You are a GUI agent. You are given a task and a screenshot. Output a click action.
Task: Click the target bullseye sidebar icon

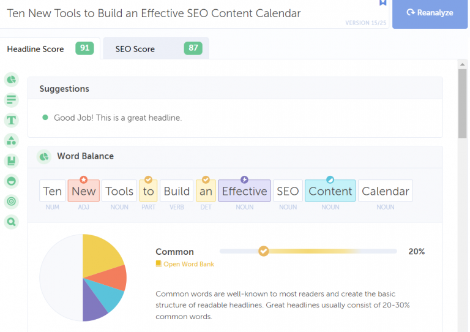coord(11,201)
